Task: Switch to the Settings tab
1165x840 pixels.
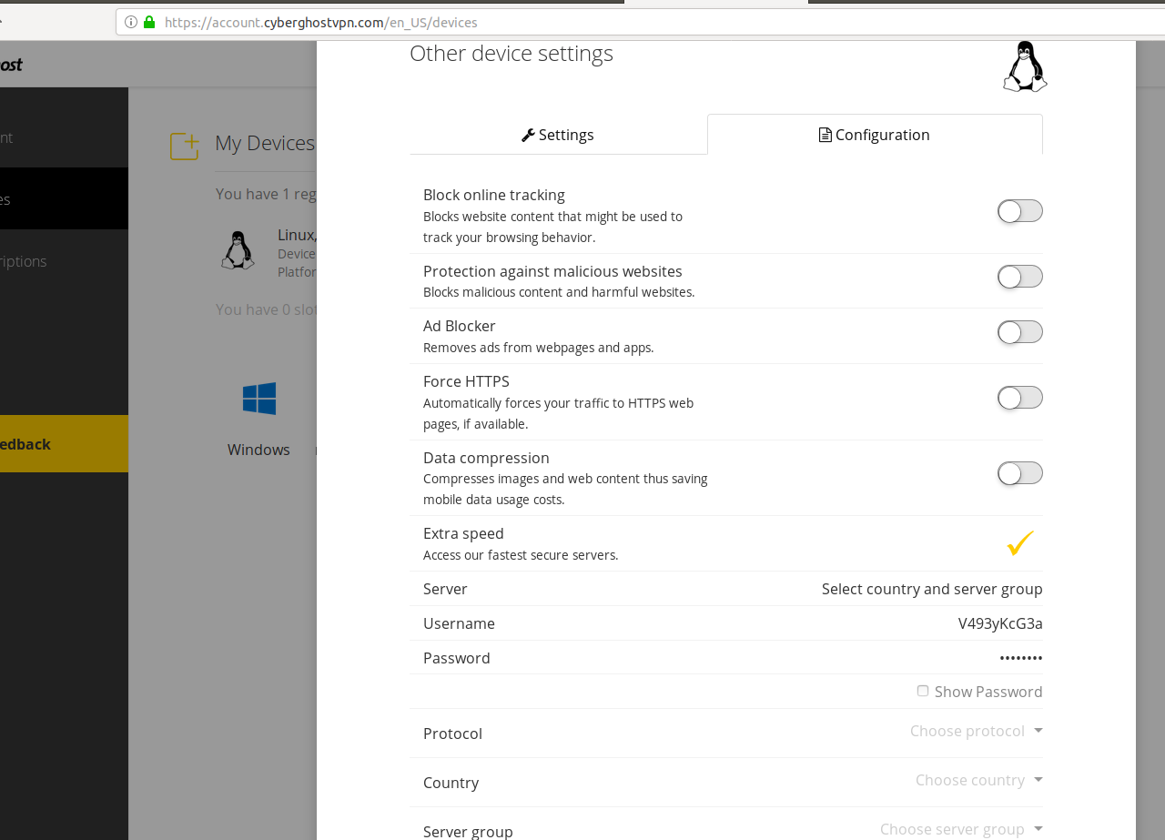Action: 558,135
